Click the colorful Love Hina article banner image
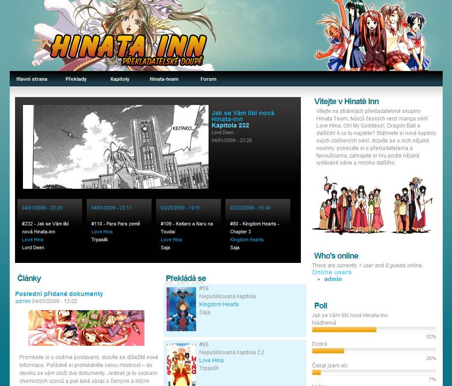The width and height of the screenshot is (452, 386). click(x=86, y=328)
